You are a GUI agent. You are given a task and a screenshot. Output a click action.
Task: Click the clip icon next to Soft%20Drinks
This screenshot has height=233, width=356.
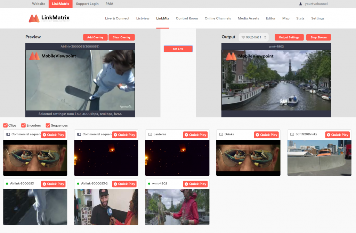[292, 134]
